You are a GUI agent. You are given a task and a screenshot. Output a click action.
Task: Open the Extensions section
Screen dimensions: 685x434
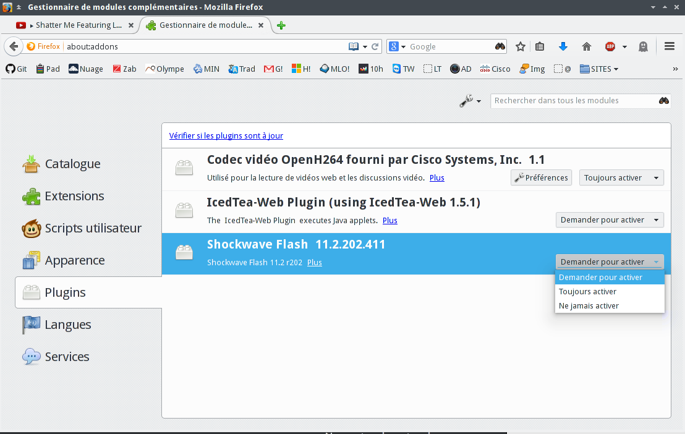(63, 196)
